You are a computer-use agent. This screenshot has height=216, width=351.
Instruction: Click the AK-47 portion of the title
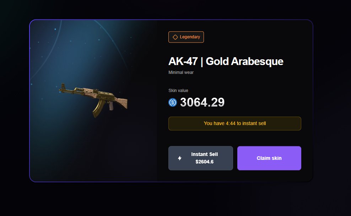[183, 61]
